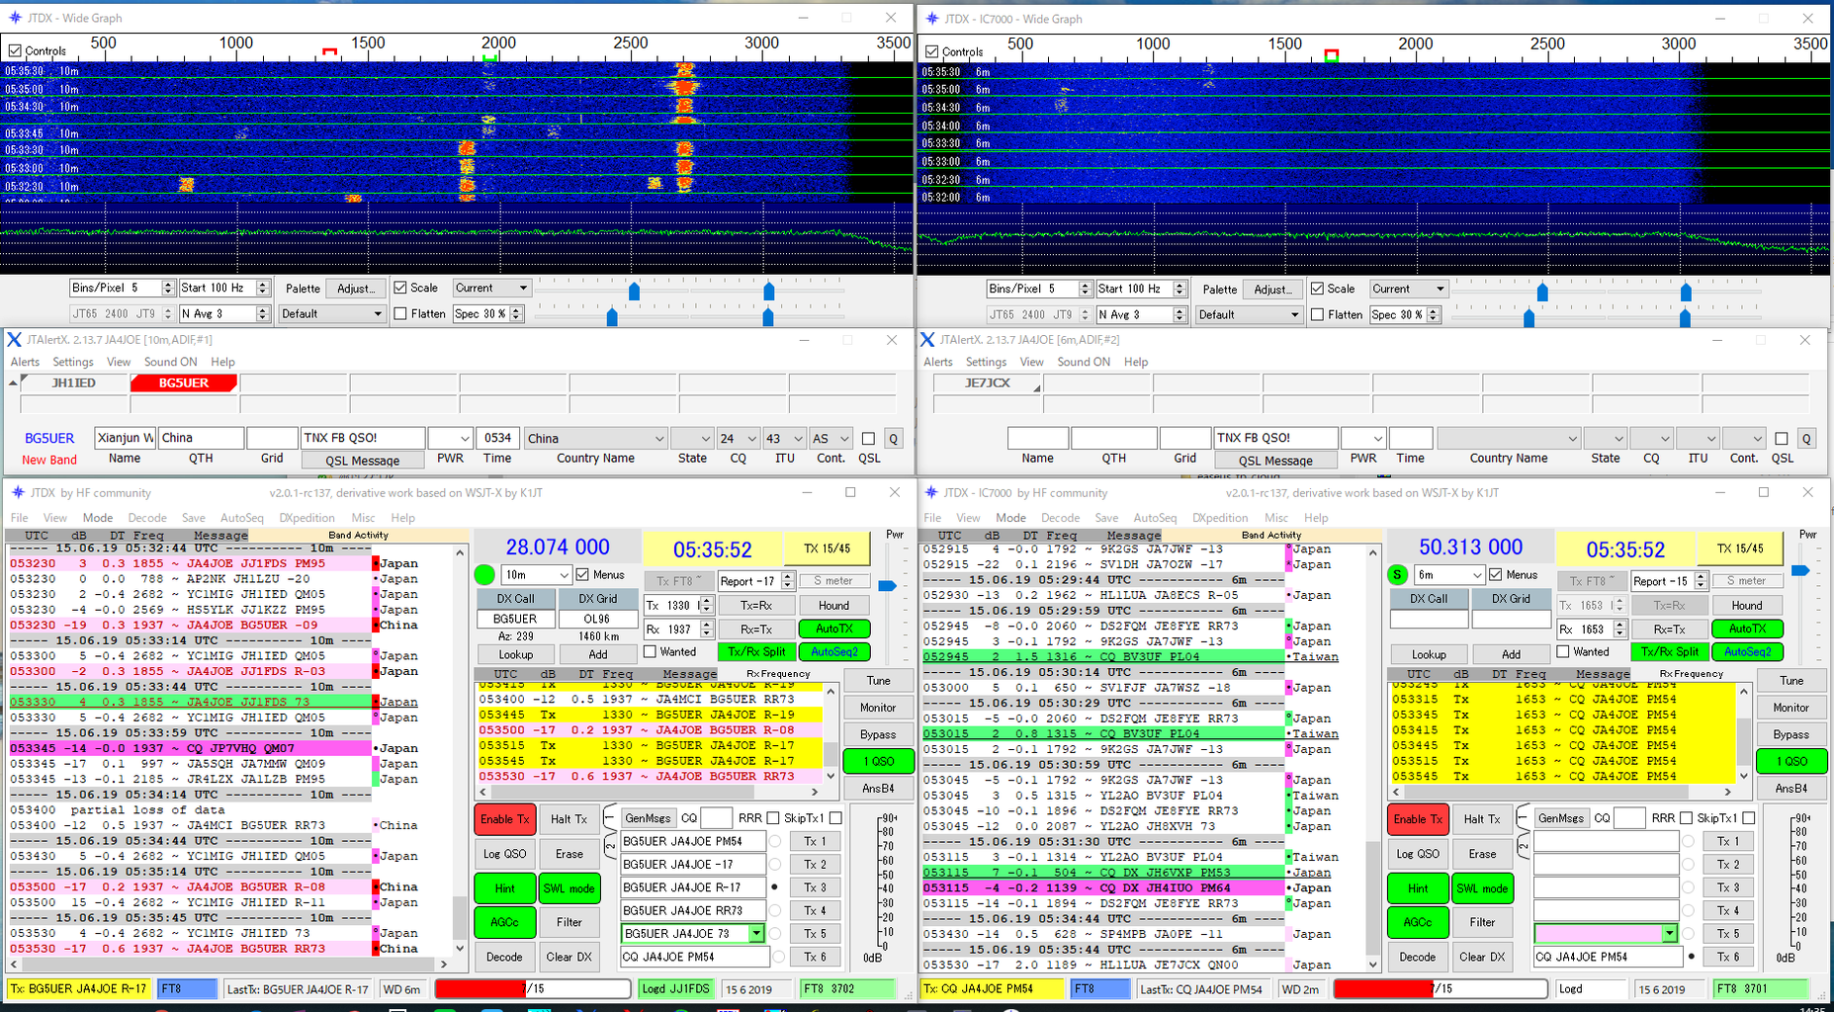The image size is (1834, 1012).
Task: Click the JTAlertX X logo in the 6m window title bar
Action: pos(927,340)
